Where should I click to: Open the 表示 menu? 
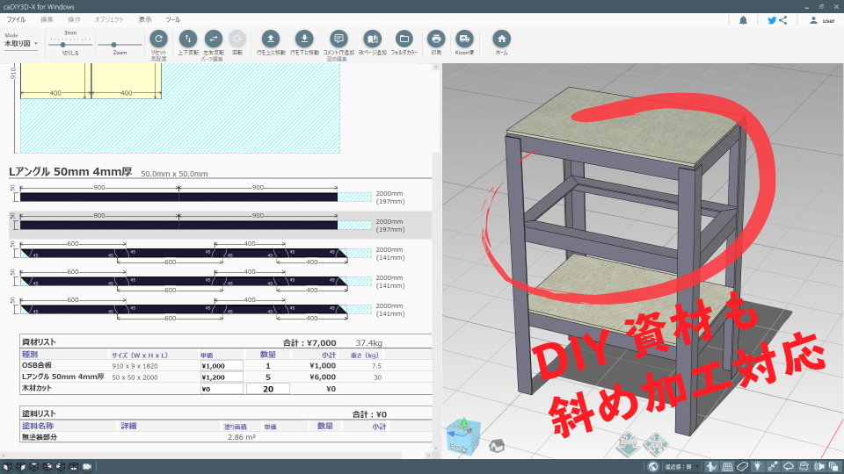click(x=145, y=19)
